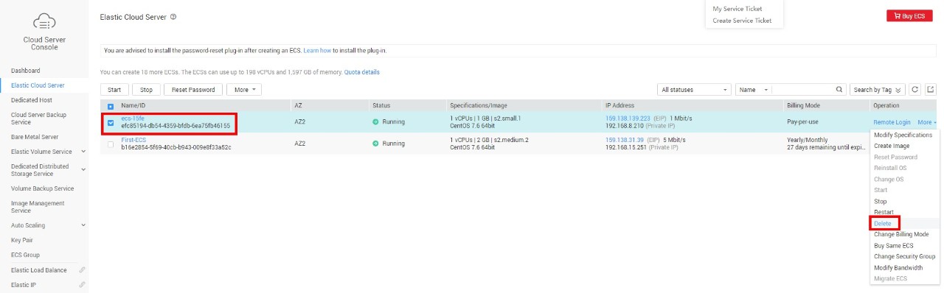The height and width of the screenshot is (293, 944).
Task: Open EIP 159.138.31.39 link
Action: pyautogui.click(x=625, y=139)
